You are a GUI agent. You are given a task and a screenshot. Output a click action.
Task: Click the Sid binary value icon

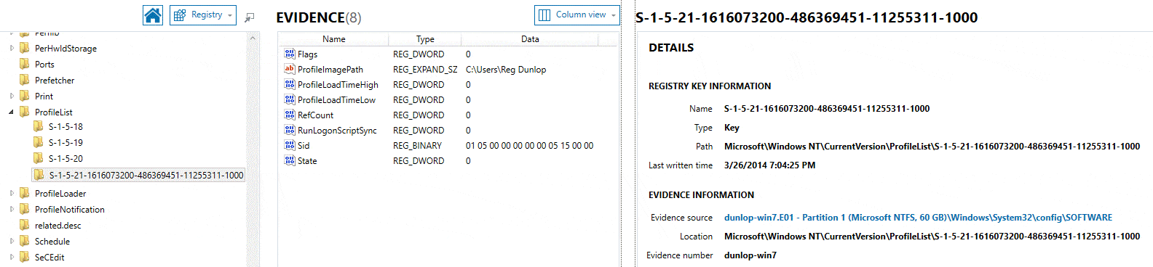click(290, 145)
